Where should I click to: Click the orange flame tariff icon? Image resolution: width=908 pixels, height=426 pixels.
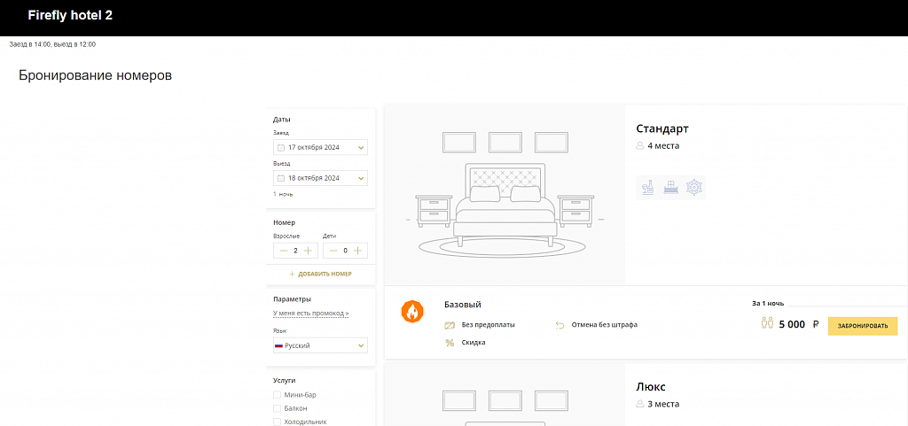(x=411, y=312)
